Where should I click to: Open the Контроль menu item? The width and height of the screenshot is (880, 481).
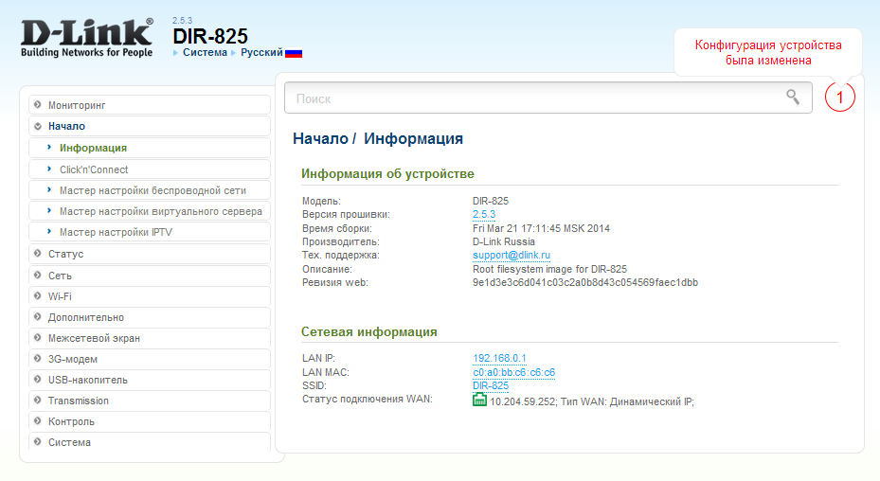(x=150, y=421)
